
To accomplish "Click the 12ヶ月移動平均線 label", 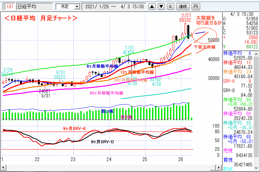I will tap(137, 72).
